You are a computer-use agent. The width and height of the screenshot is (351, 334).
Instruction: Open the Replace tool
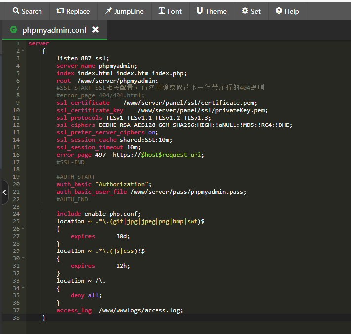coord(73,11)
